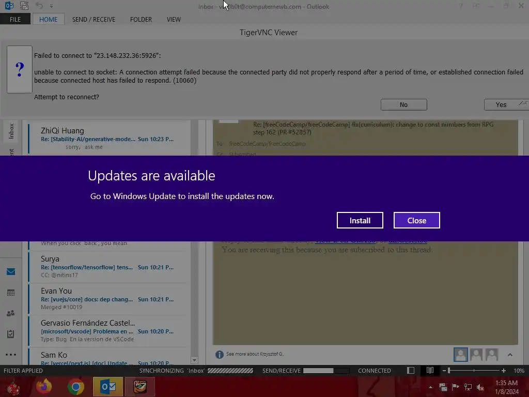The width and height of the screenshot is (529, 397).
Task: Close the Updates are available banner
Action: (x=417, y=220)
